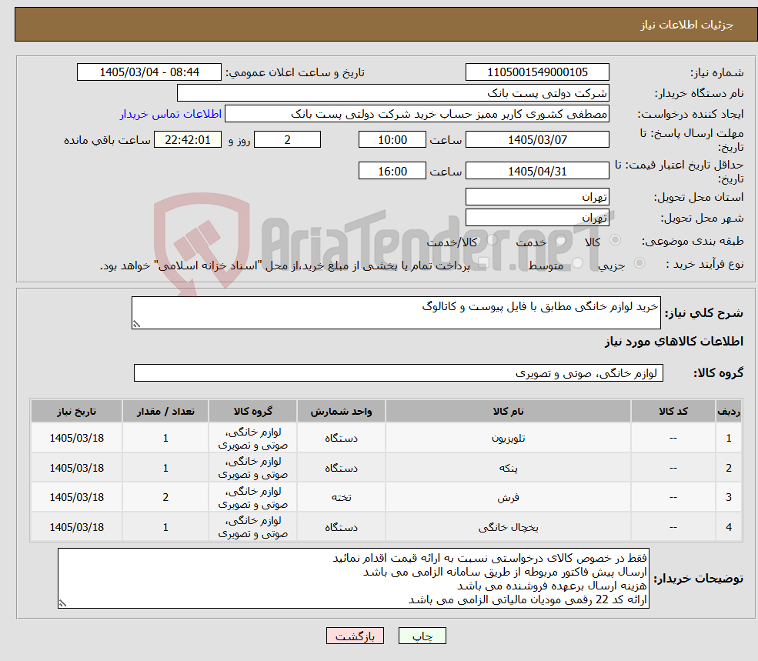The width and height of the screenshot is (758, 661).
Task: Click the delivery province field تهران
Action: pos(537,197)
